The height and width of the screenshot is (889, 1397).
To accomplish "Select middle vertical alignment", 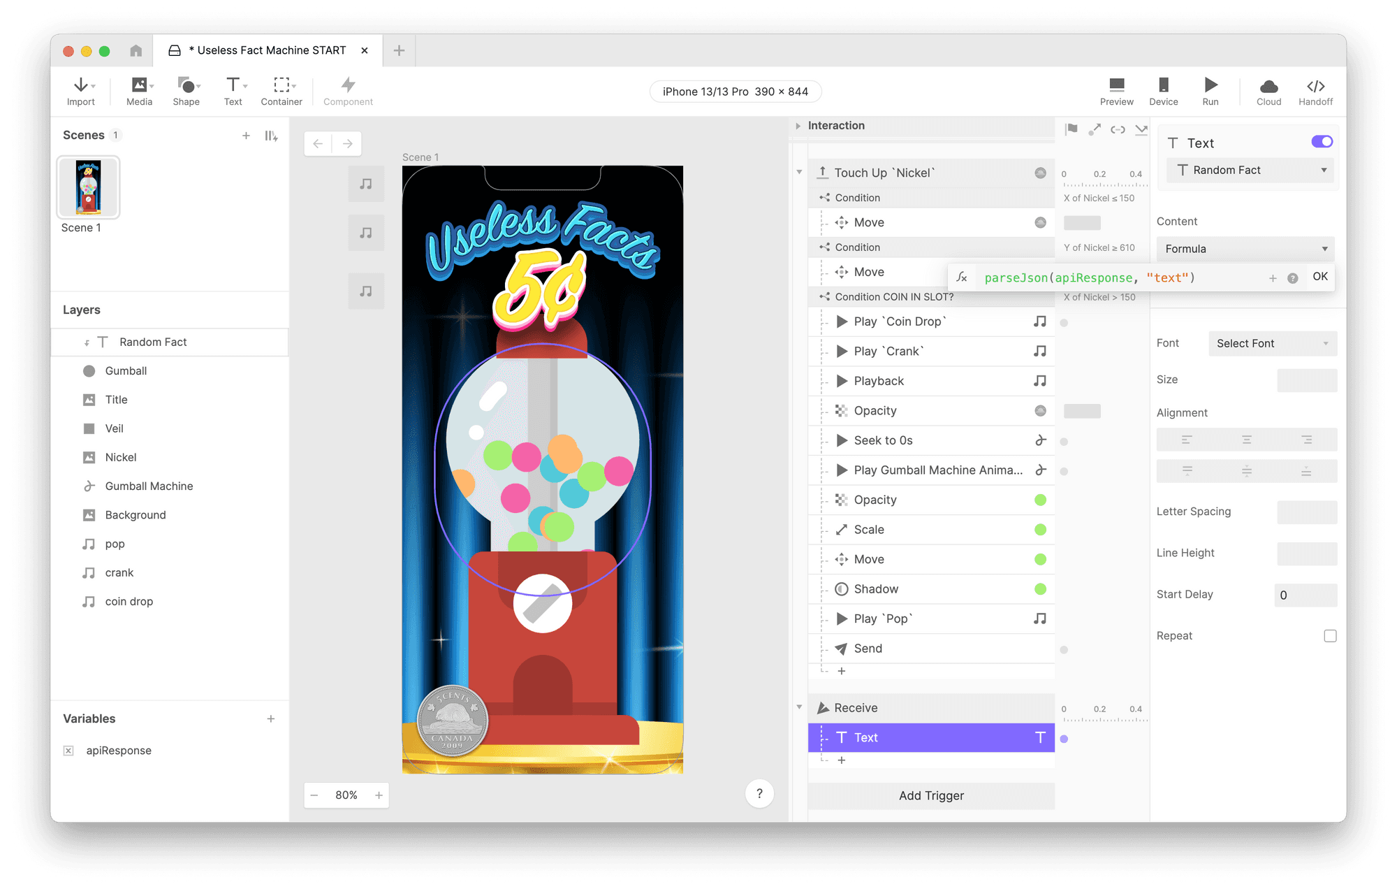I will [x=1247, y=471].
